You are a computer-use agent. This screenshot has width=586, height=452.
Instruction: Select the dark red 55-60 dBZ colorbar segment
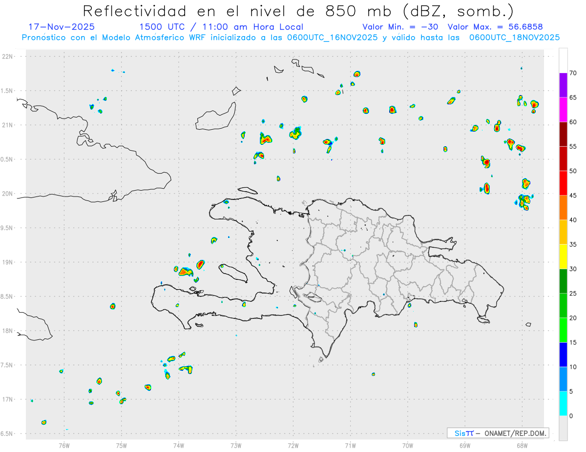pos(563,134)
